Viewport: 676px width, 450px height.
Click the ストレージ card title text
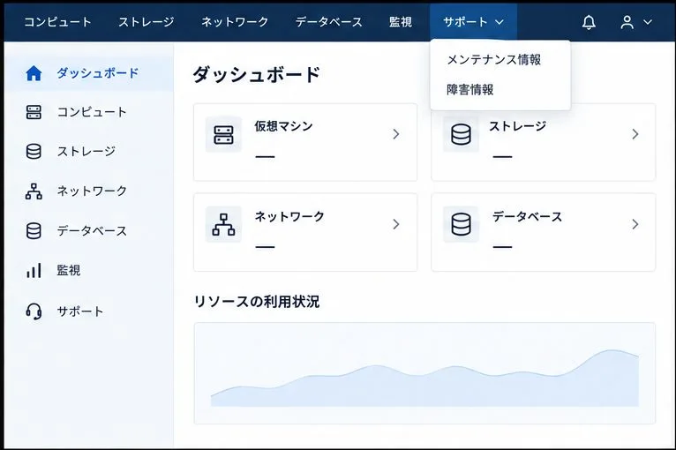point(517,126)
